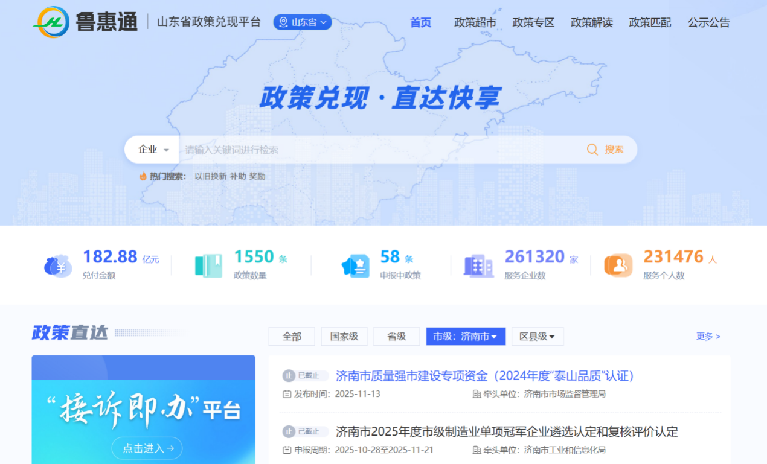Click the 服务企业数 building icon
Image resolution: width=767 pixels, height=464 pixels.
point(478,265)
